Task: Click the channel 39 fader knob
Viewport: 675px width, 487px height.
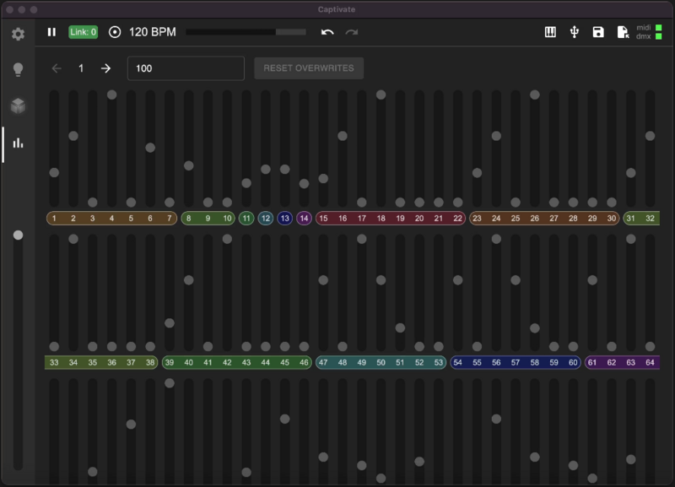Action: coord(170,323)
